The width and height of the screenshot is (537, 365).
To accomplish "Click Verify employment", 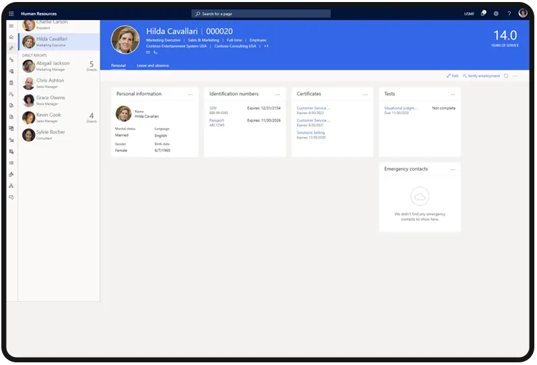I will 481,76.
